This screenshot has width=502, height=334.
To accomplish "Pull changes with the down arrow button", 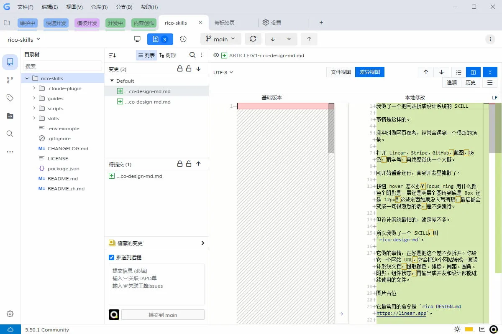I will tap(273, 39).
